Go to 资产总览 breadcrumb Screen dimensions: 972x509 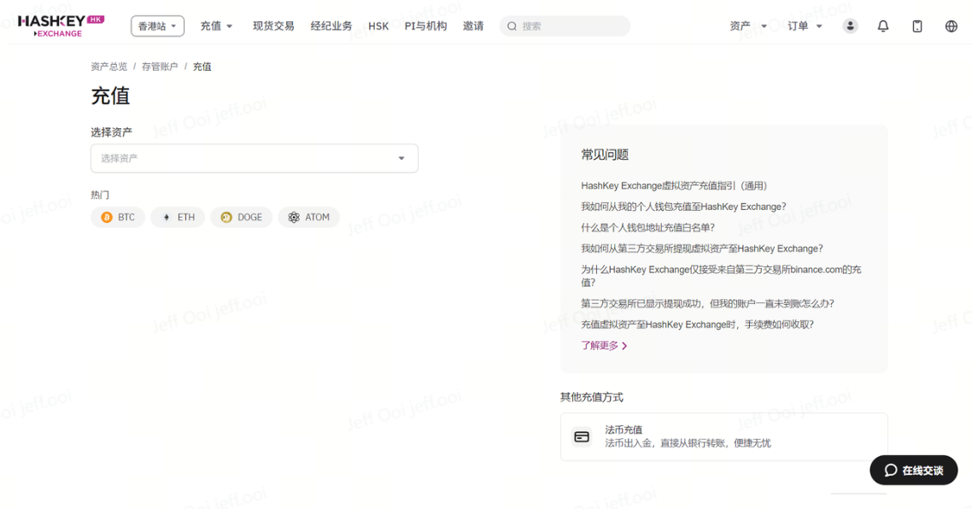109,67
